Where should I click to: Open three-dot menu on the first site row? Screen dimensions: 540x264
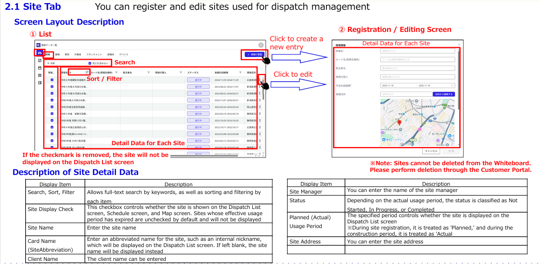click(260, 80)
